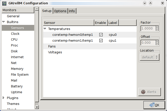
Task: Click the Alerts button
Action: [x=150, y=92]
